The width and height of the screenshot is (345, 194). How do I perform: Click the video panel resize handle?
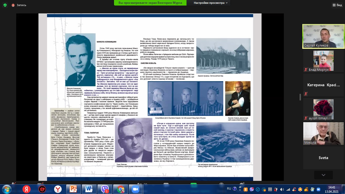point(300,97)
